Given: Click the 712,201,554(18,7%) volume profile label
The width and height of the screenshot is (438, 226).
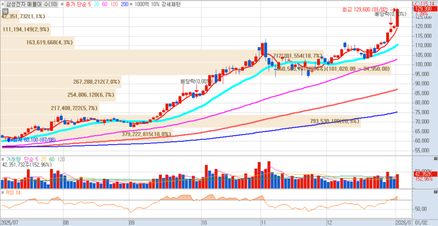Looking at the screenshot, I should [x=297, y=56].
